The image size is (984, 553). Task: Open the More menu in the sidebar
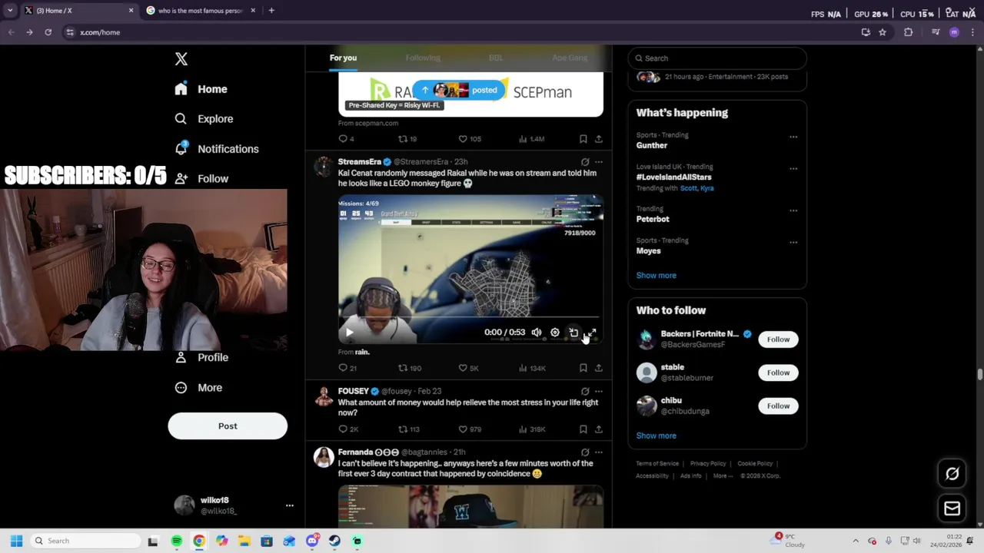coord(198,388)
